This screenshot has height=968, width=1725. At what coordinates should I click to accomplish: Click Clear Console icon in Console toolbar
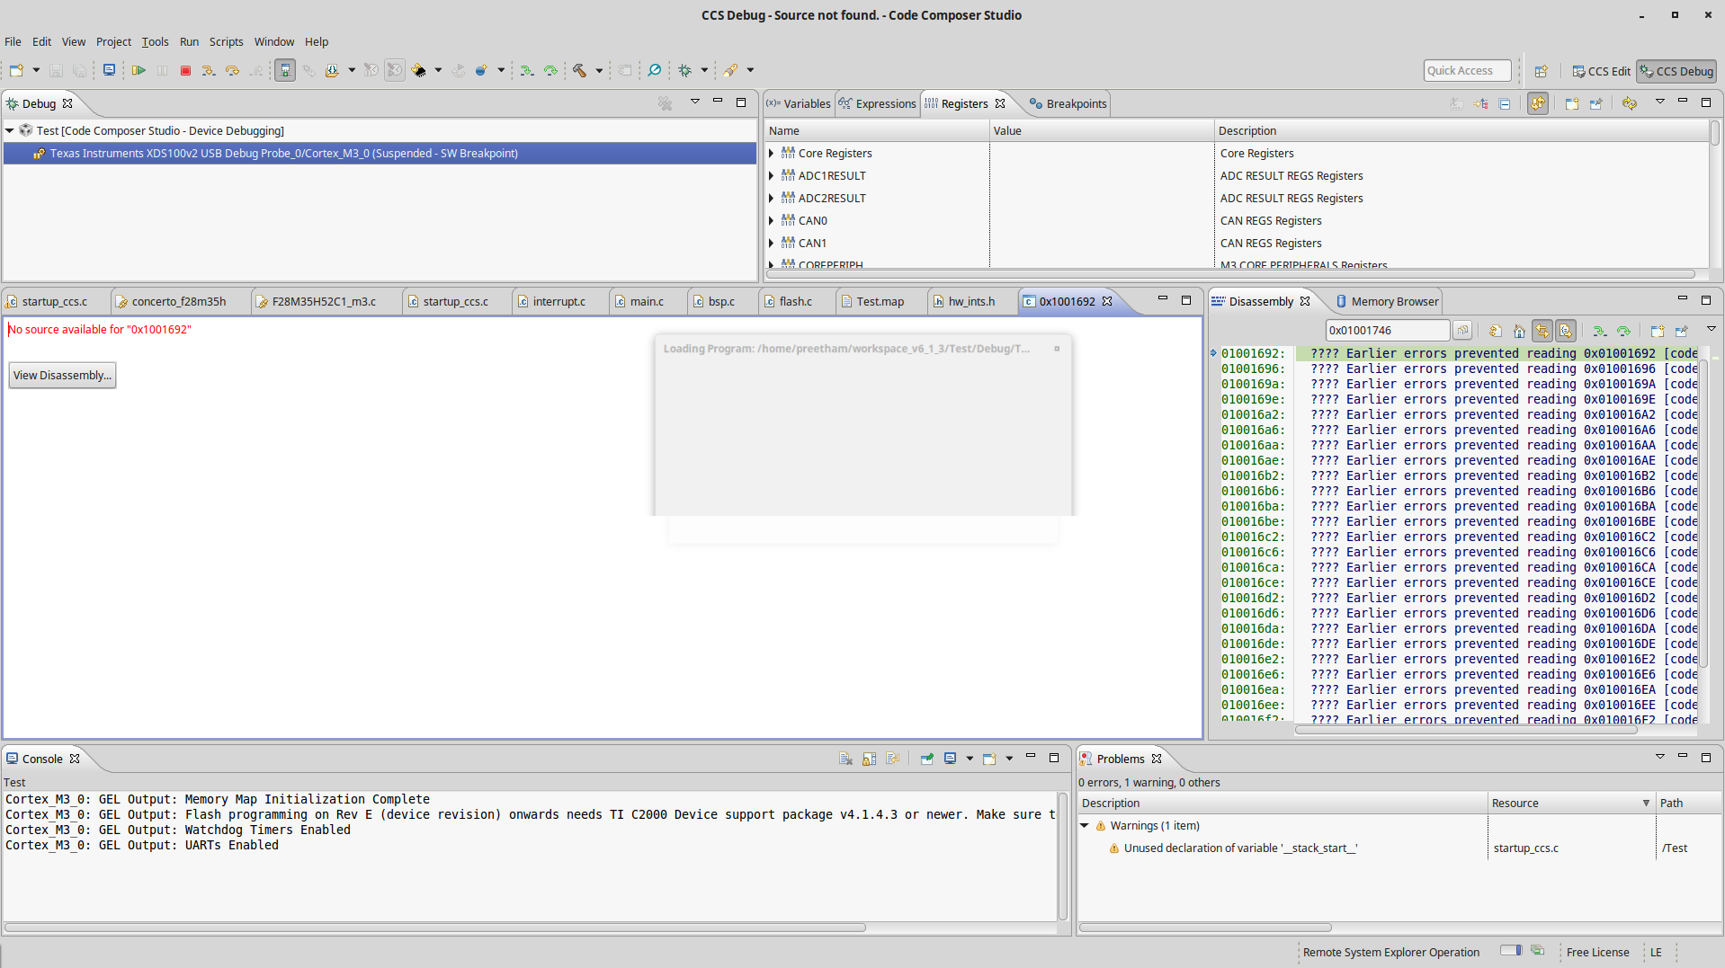coord(845,759)
